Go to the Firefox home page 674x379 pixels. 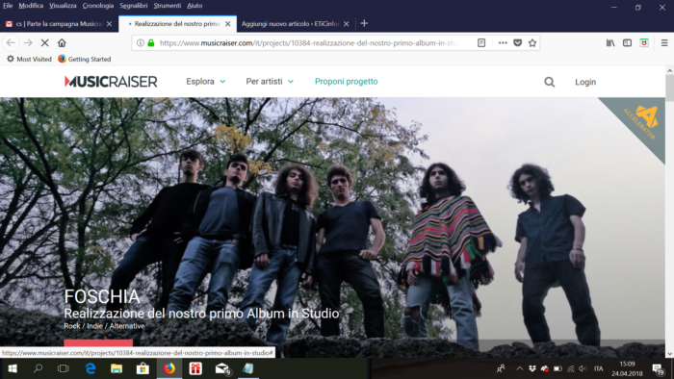62,43
